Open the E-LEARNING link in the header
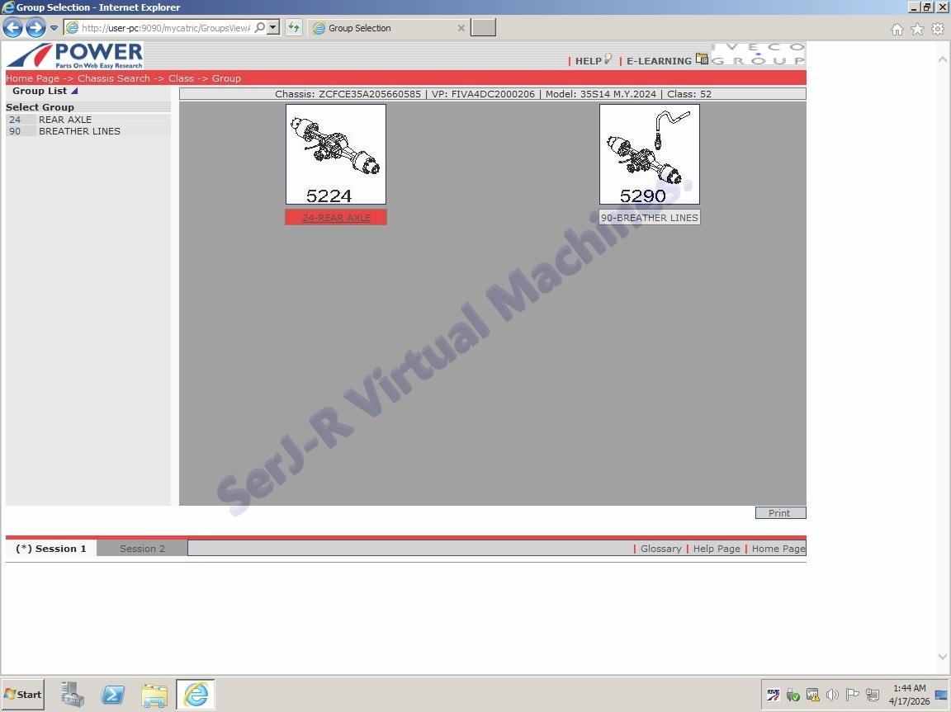This screenshot has width=951, height=712. (659, 61)
